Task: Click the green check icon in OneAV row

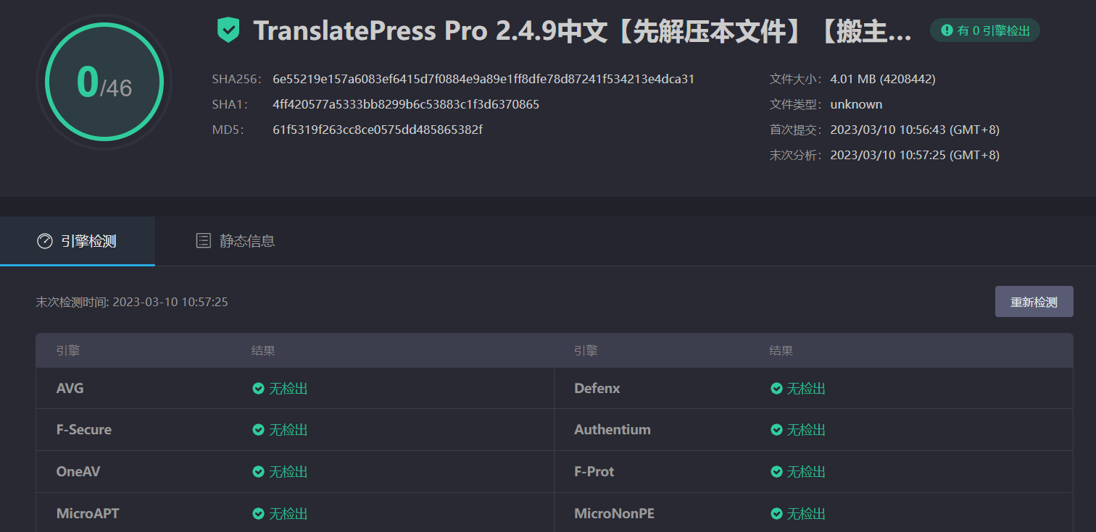Action: 258,472
